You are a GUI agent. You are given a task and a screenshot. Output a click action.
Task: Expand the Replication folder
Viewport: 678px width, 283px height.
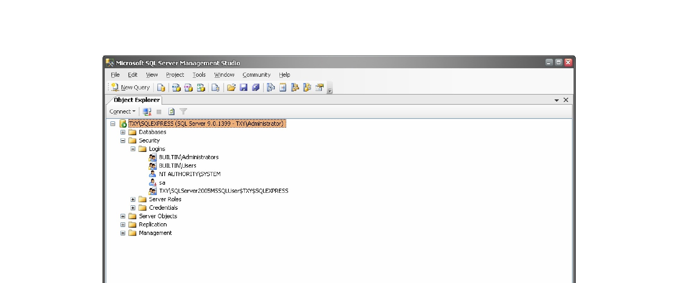pyautogui.click(x=123, y=225)
